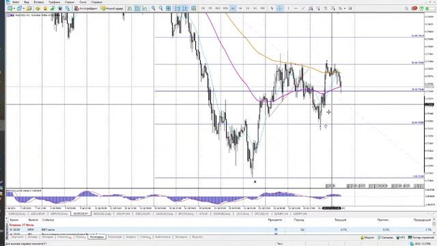Select the equidistant channel tool
The width and height of the screenshot is (437, 246).
[x=311, y=8]
